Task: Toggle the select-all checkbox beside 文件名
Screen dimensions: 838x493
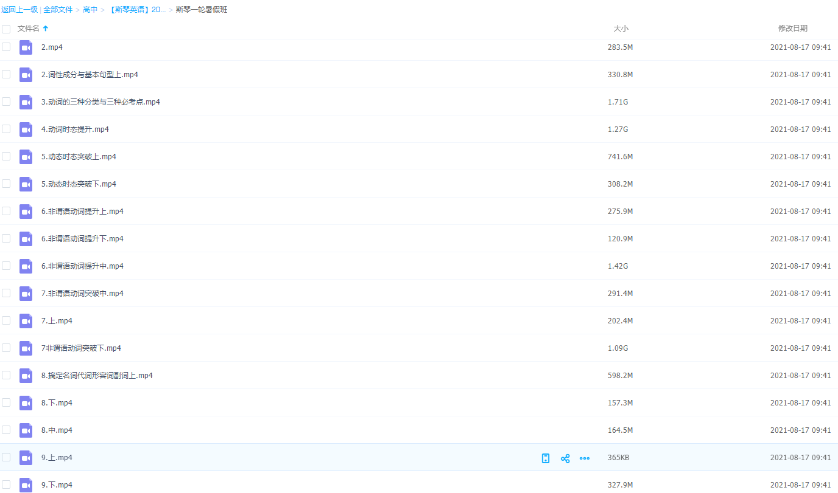Action: click(x=6, y=29)
